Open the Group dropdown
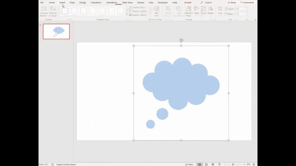The image size is (296, 166). (x=203, y=11)
